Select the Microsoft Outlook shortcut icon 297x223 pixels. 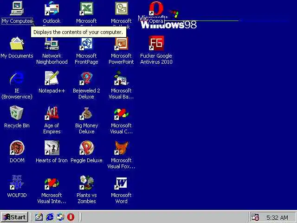[122, 8]
